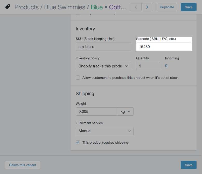Open Blue Swimmies breadcrumb link

pos(65,7)
